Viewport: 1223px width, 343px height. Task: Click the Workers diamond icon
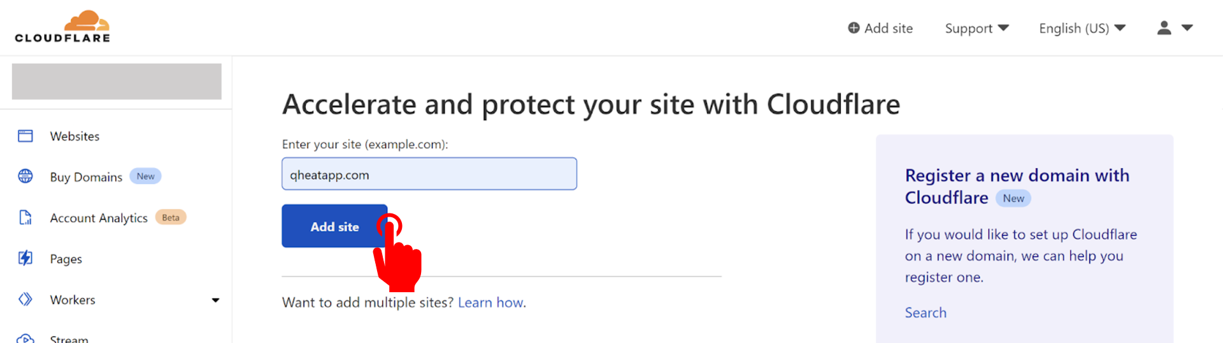click(x=25, y=299)
